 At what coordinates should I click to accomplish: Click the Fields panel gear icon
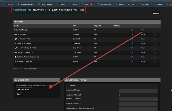pos(16,22)
